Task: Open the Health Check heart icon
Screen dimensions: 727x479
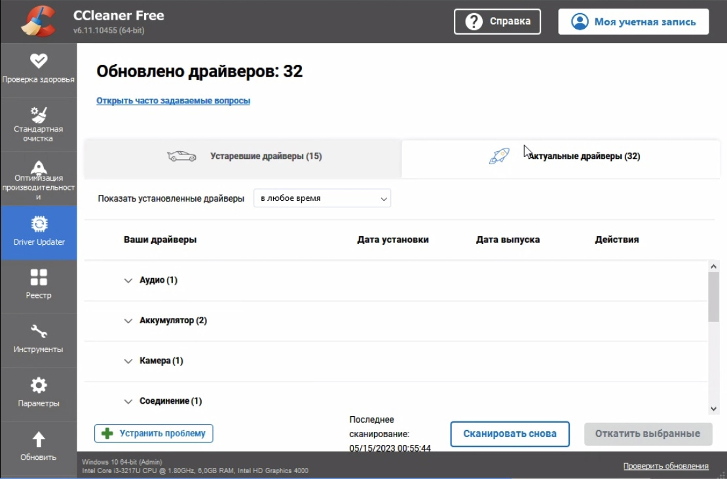Action: click(x=39, y=60)
